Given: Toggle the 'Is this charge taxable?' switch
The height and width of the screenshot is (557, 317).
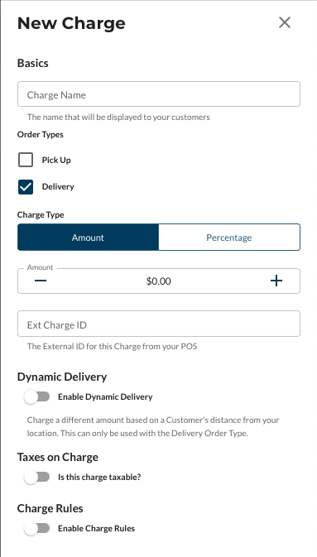Looking at the screenshot, I should (37, 477).
